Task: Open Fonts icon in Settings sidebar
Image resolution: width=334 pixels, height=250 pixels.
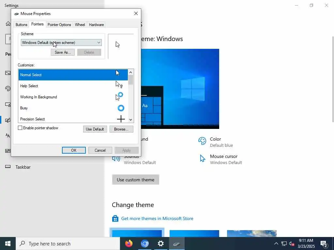Action: coord(8,135)
